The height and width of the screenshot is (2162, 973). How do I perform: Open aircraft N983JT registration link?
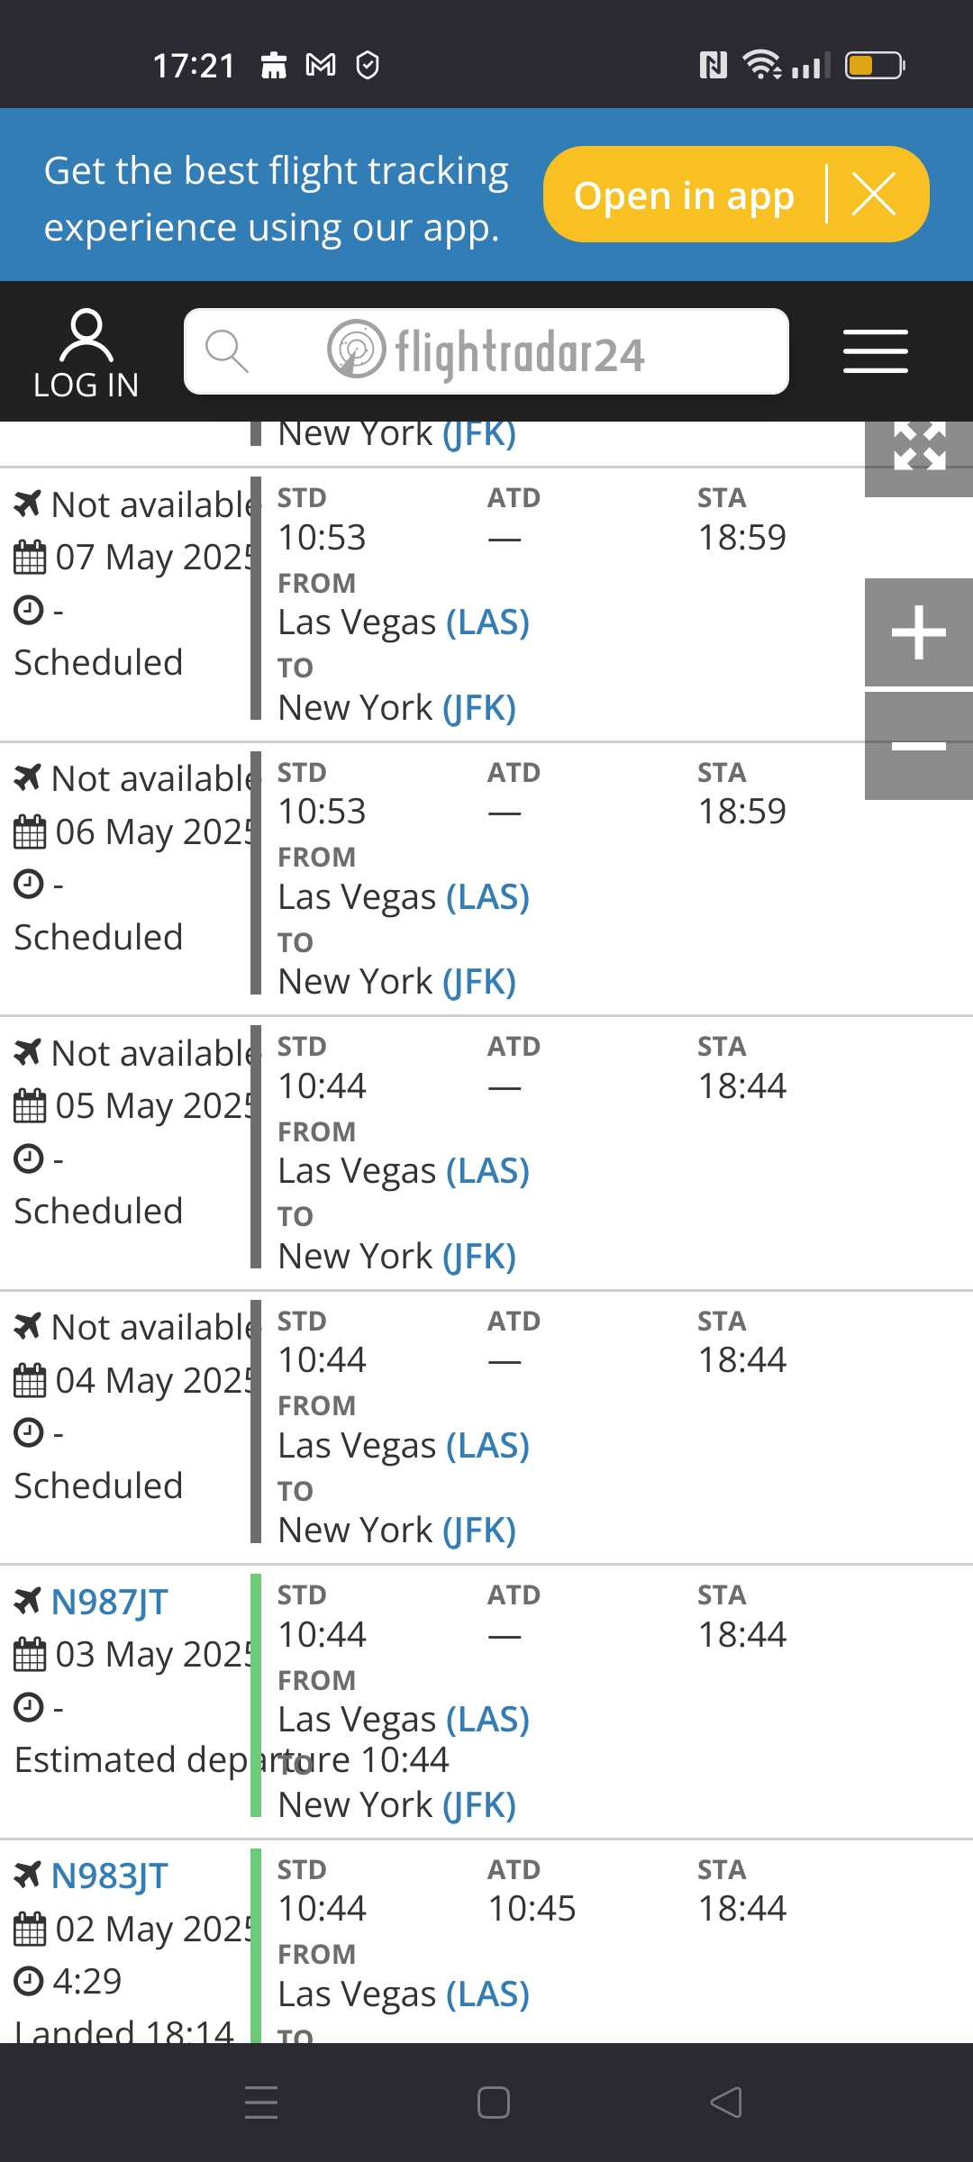point(109,1876)
